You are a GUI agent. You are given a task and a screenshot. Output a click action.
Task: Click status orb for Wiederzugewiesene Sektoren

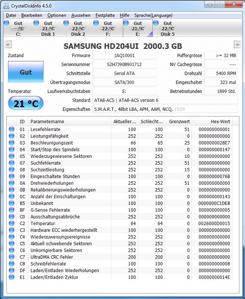click(12, 156)
